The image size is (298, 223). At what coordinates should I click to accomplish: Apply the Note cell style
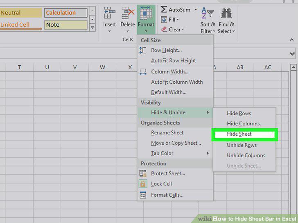(x=66, y=25)
